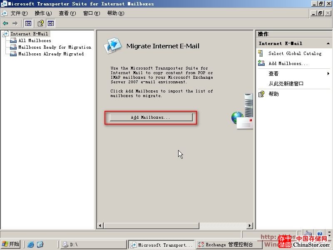Click the Add Mailboxes icon in Actions pane
Image resolution: width=333 pixels, height=250 pixels.
click(x=261, y=63)
